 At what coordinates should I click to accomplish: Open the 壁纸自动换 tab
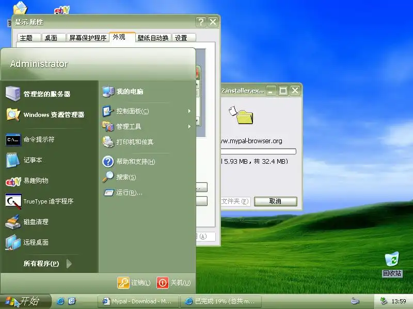153,38
